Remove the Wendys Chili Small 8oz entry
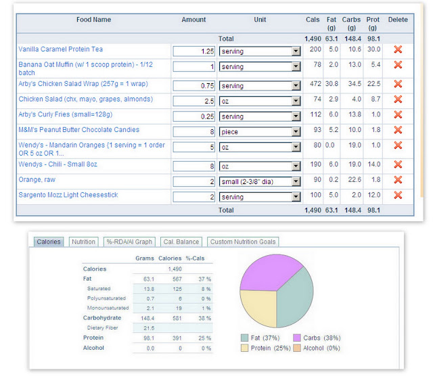This screenshot has width=433, height=385. 398,164
